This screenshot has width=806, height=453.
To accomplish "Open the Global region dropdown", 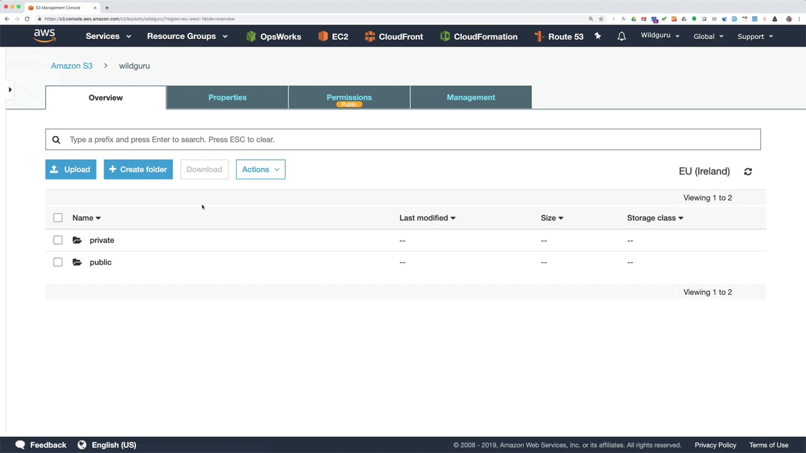I will click(708, 36).
